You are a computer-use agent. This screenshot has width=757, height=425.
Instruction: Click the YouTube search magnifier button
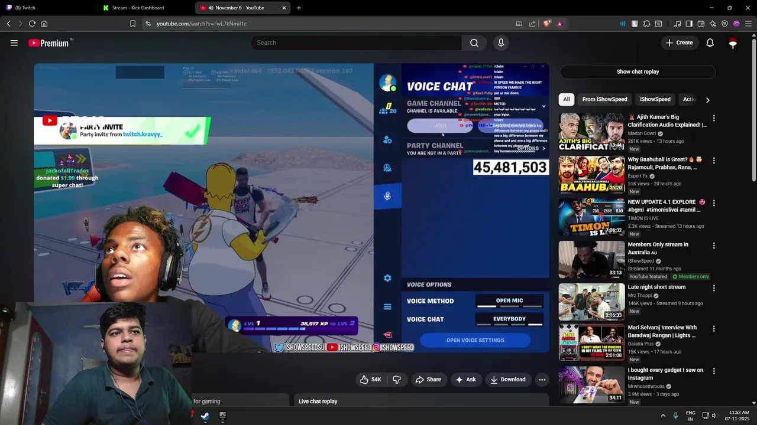pos(474,42)
